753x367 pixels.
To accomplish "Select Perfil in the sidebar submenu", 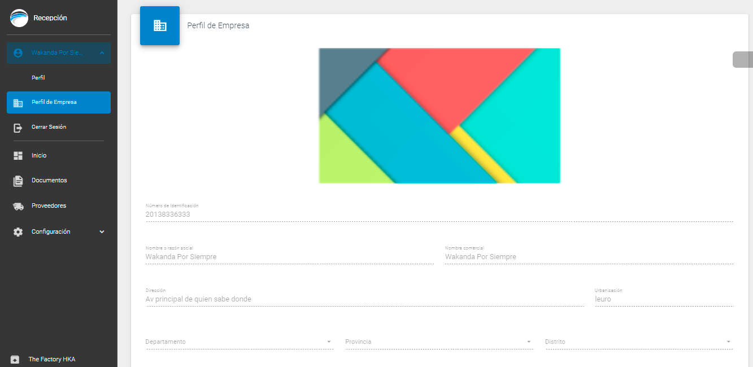I will point(38,78).
